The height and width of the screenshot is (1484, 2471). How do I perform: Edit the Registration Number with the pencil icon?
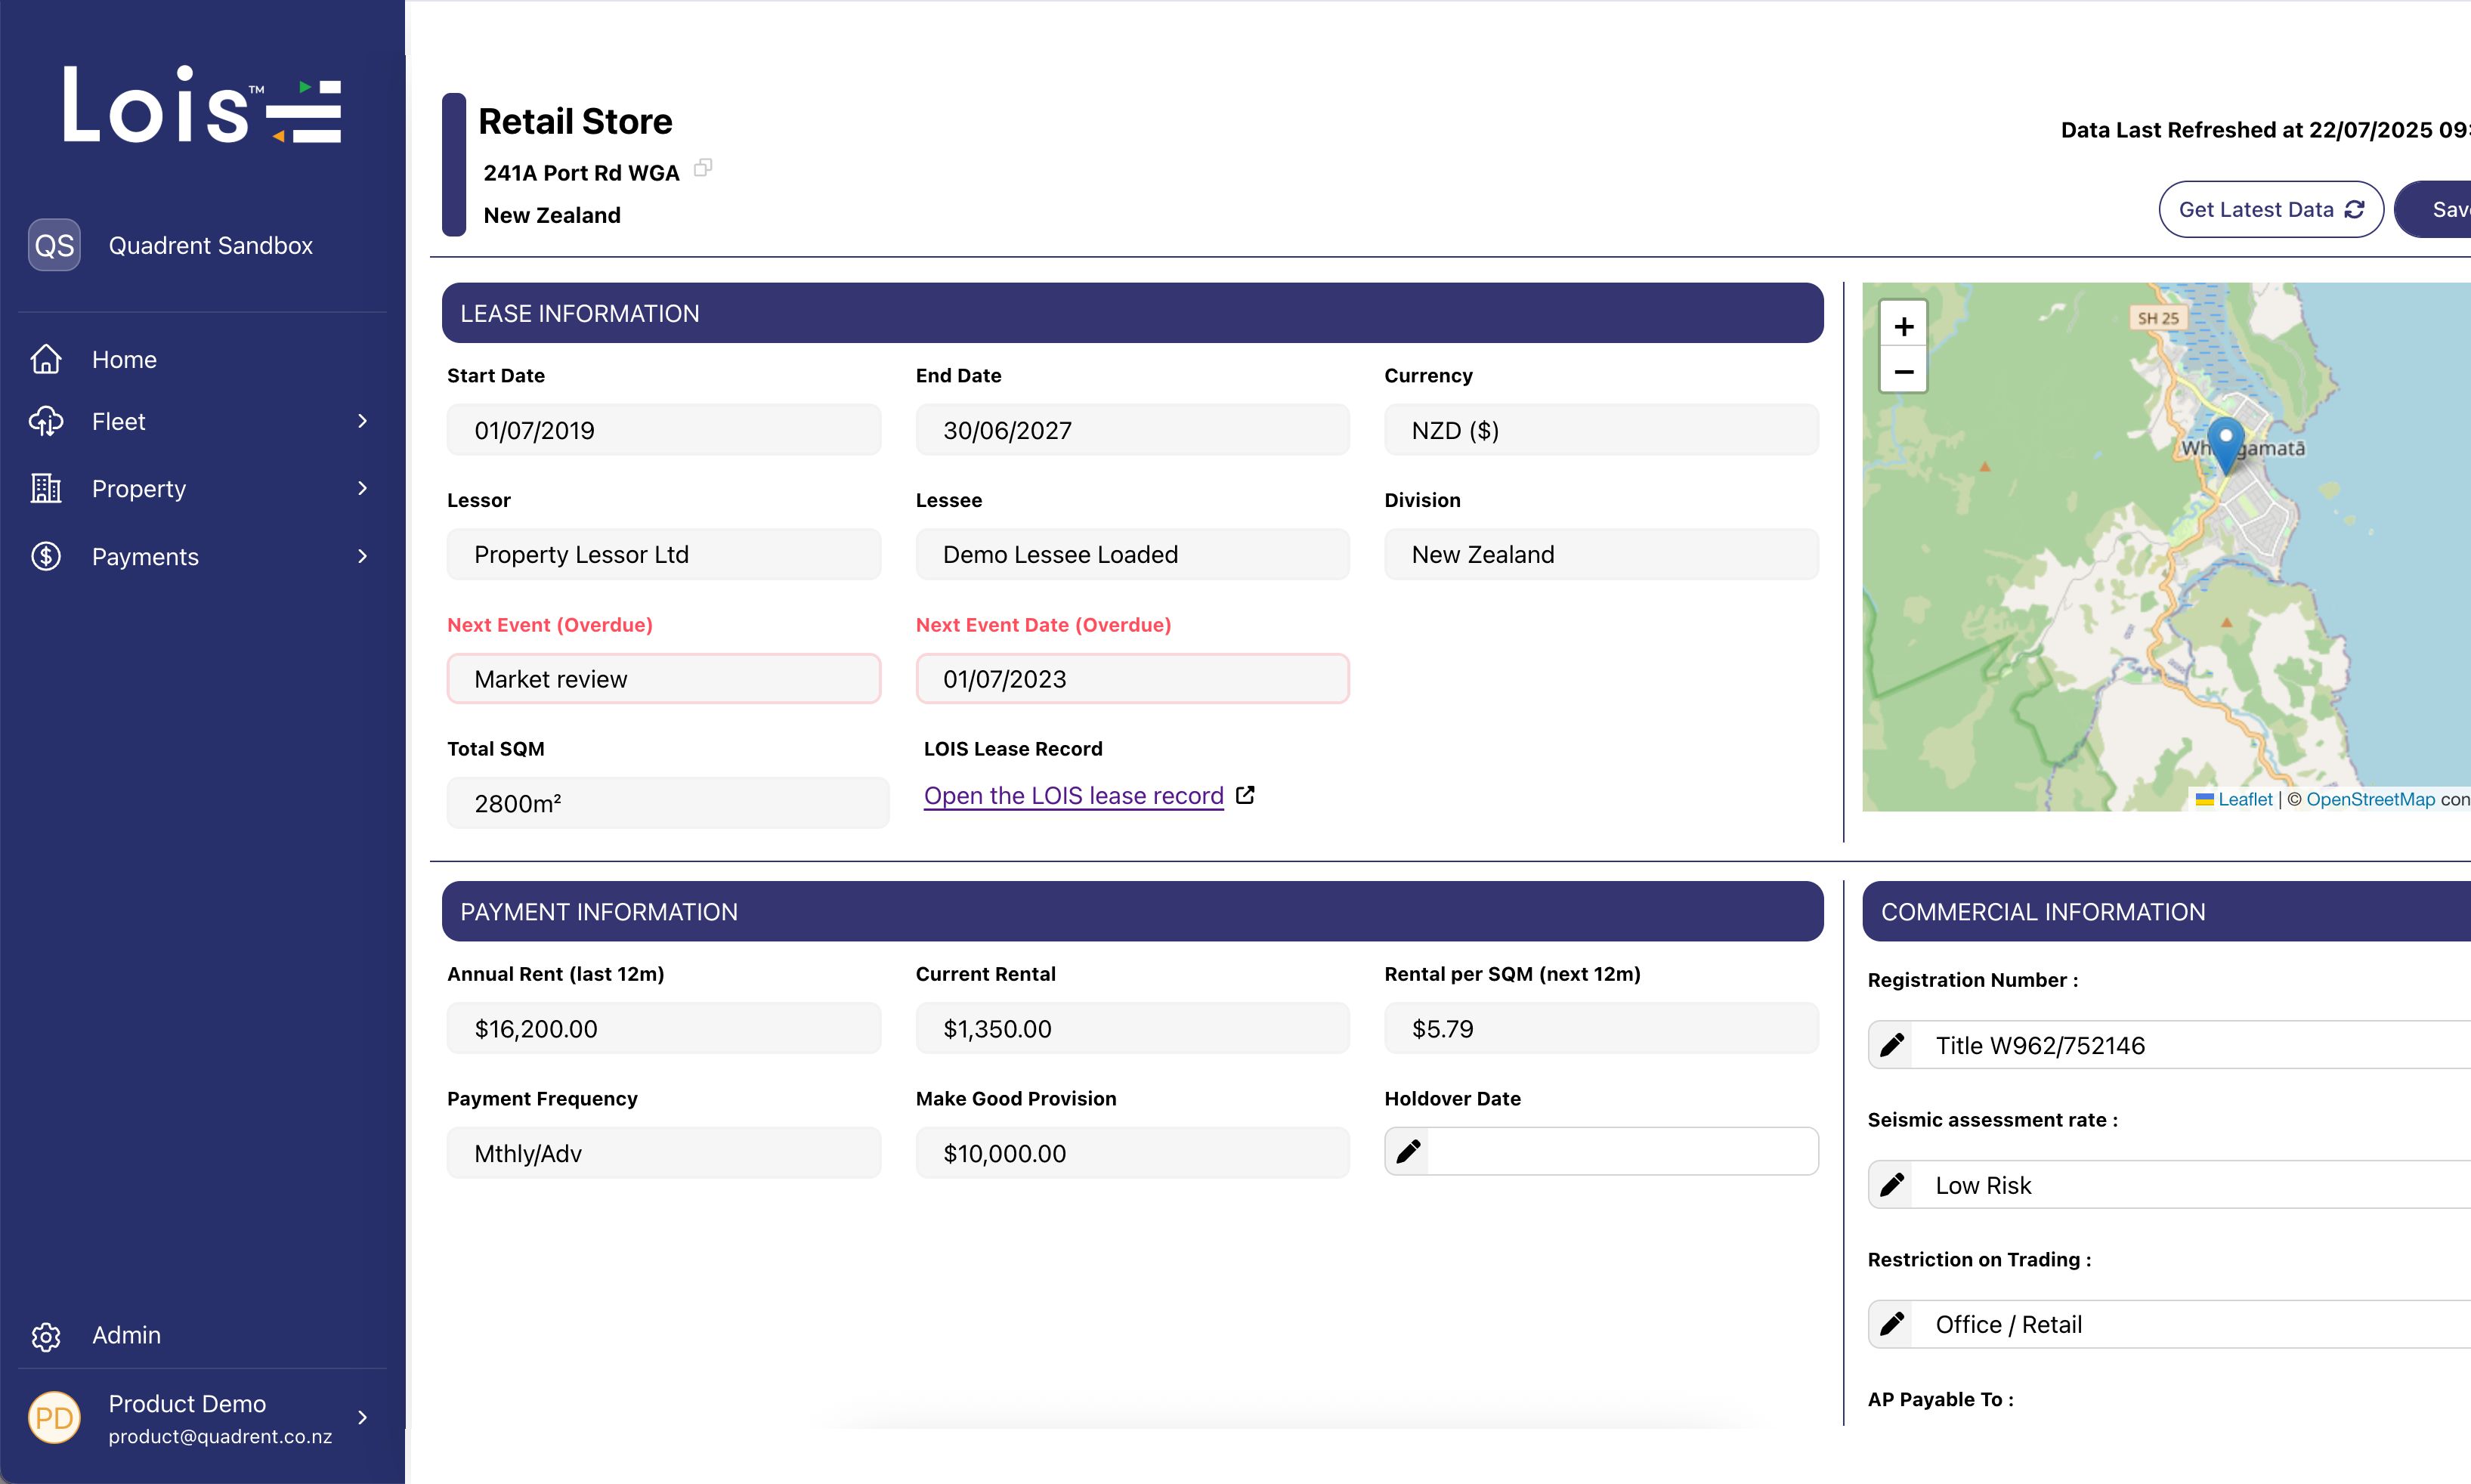[x=1892, y=1046]
